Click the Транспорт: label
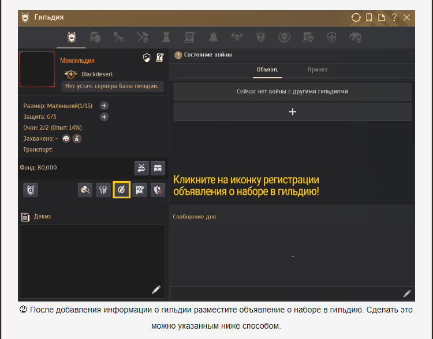Screen dimensions: 433x339 click(x=38, y=149)
